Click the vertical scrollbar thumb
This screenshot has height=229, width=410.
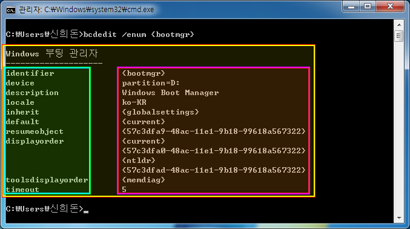coord(398,36)
